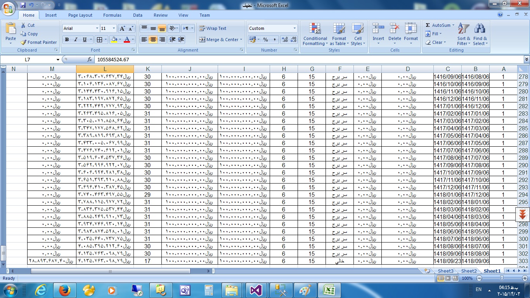
Task: Open the Name Box dropdown arrow
Action: [x=58, y=60]
